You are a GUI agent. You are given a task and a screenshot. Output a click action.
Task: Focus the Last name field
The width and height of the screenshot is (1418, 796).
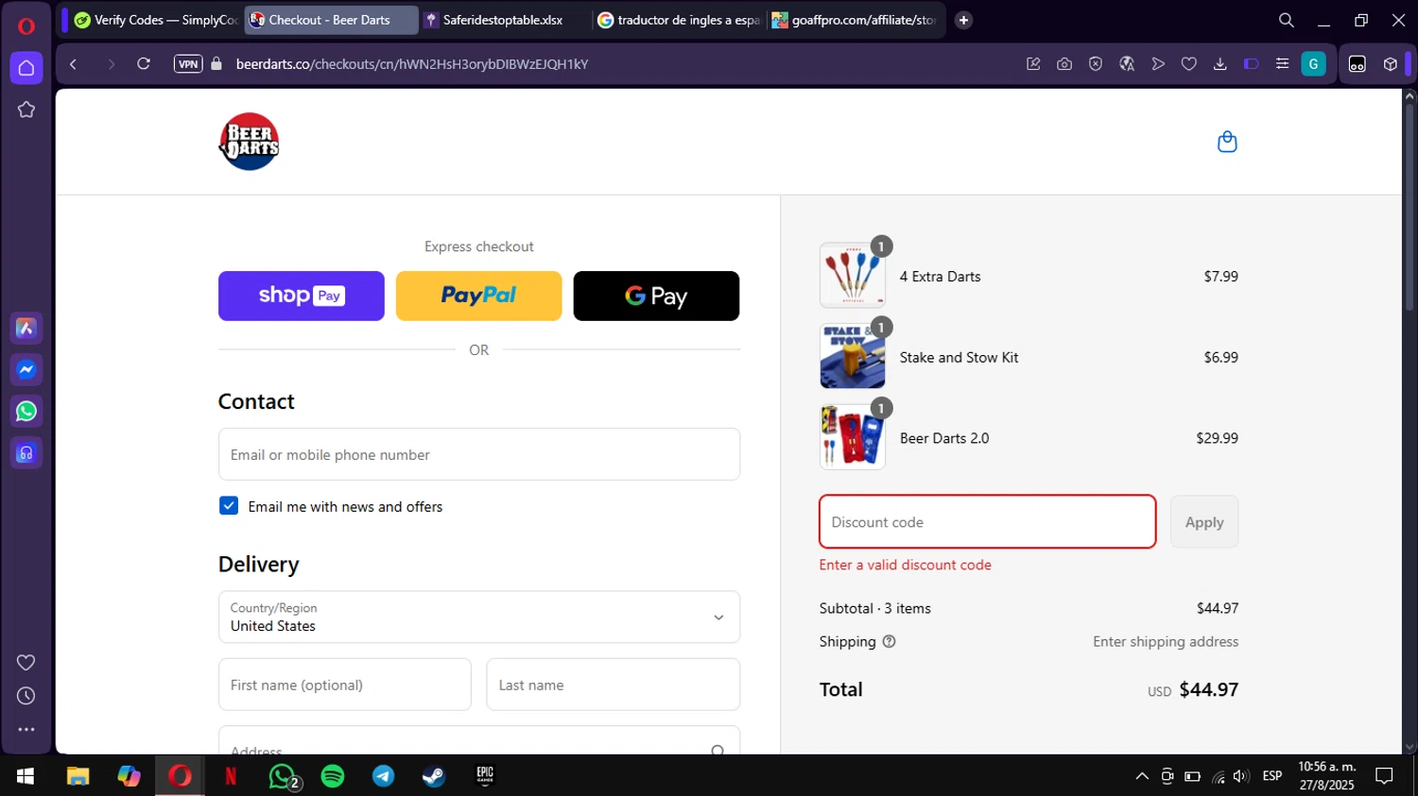coord(614,685)
